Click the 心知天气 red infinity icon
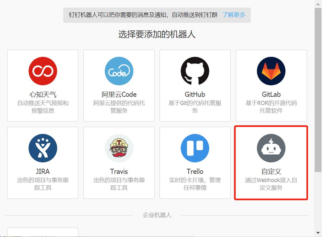The height and width of the screenshot is (237, 322). point(43,71)
